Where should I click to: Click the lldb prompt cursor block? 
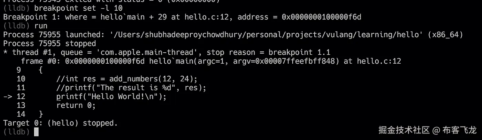pos(36,132)
